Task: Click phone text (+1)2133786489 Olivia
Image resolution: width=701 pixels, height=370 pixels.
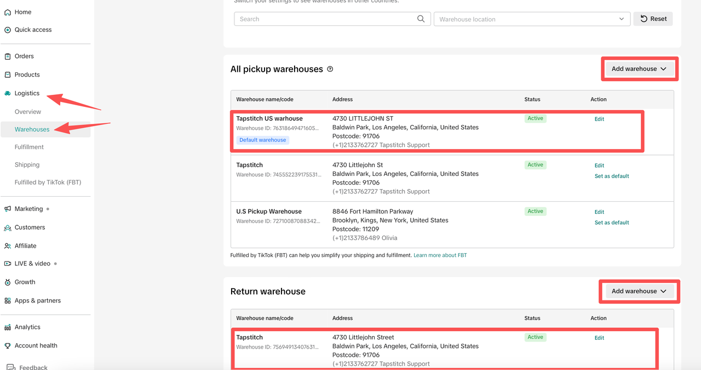Action: click(x=365, y=238)
